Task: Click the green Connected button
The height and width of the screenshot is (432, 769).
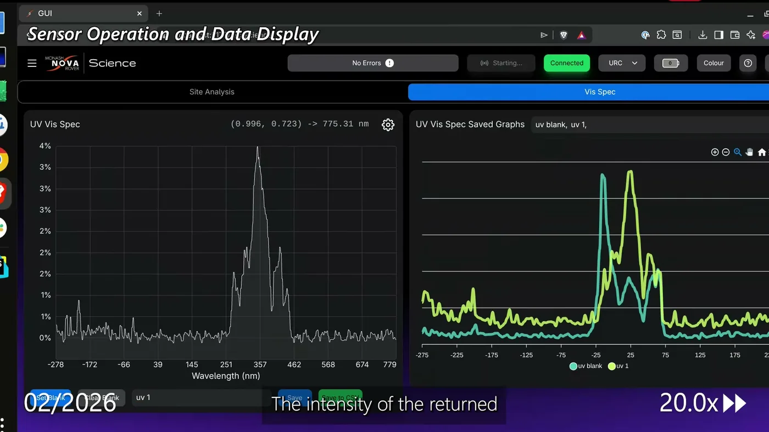Action: [x=567, y=63]
